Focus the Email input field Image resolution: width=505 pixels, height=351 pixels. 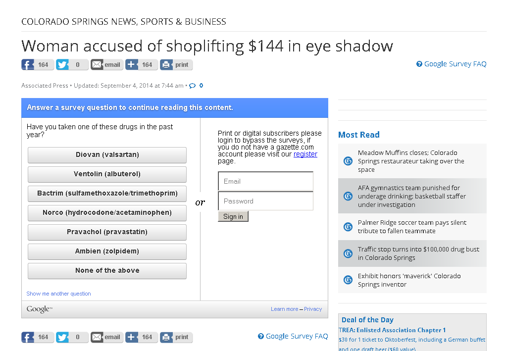click(x=265, y=181)
